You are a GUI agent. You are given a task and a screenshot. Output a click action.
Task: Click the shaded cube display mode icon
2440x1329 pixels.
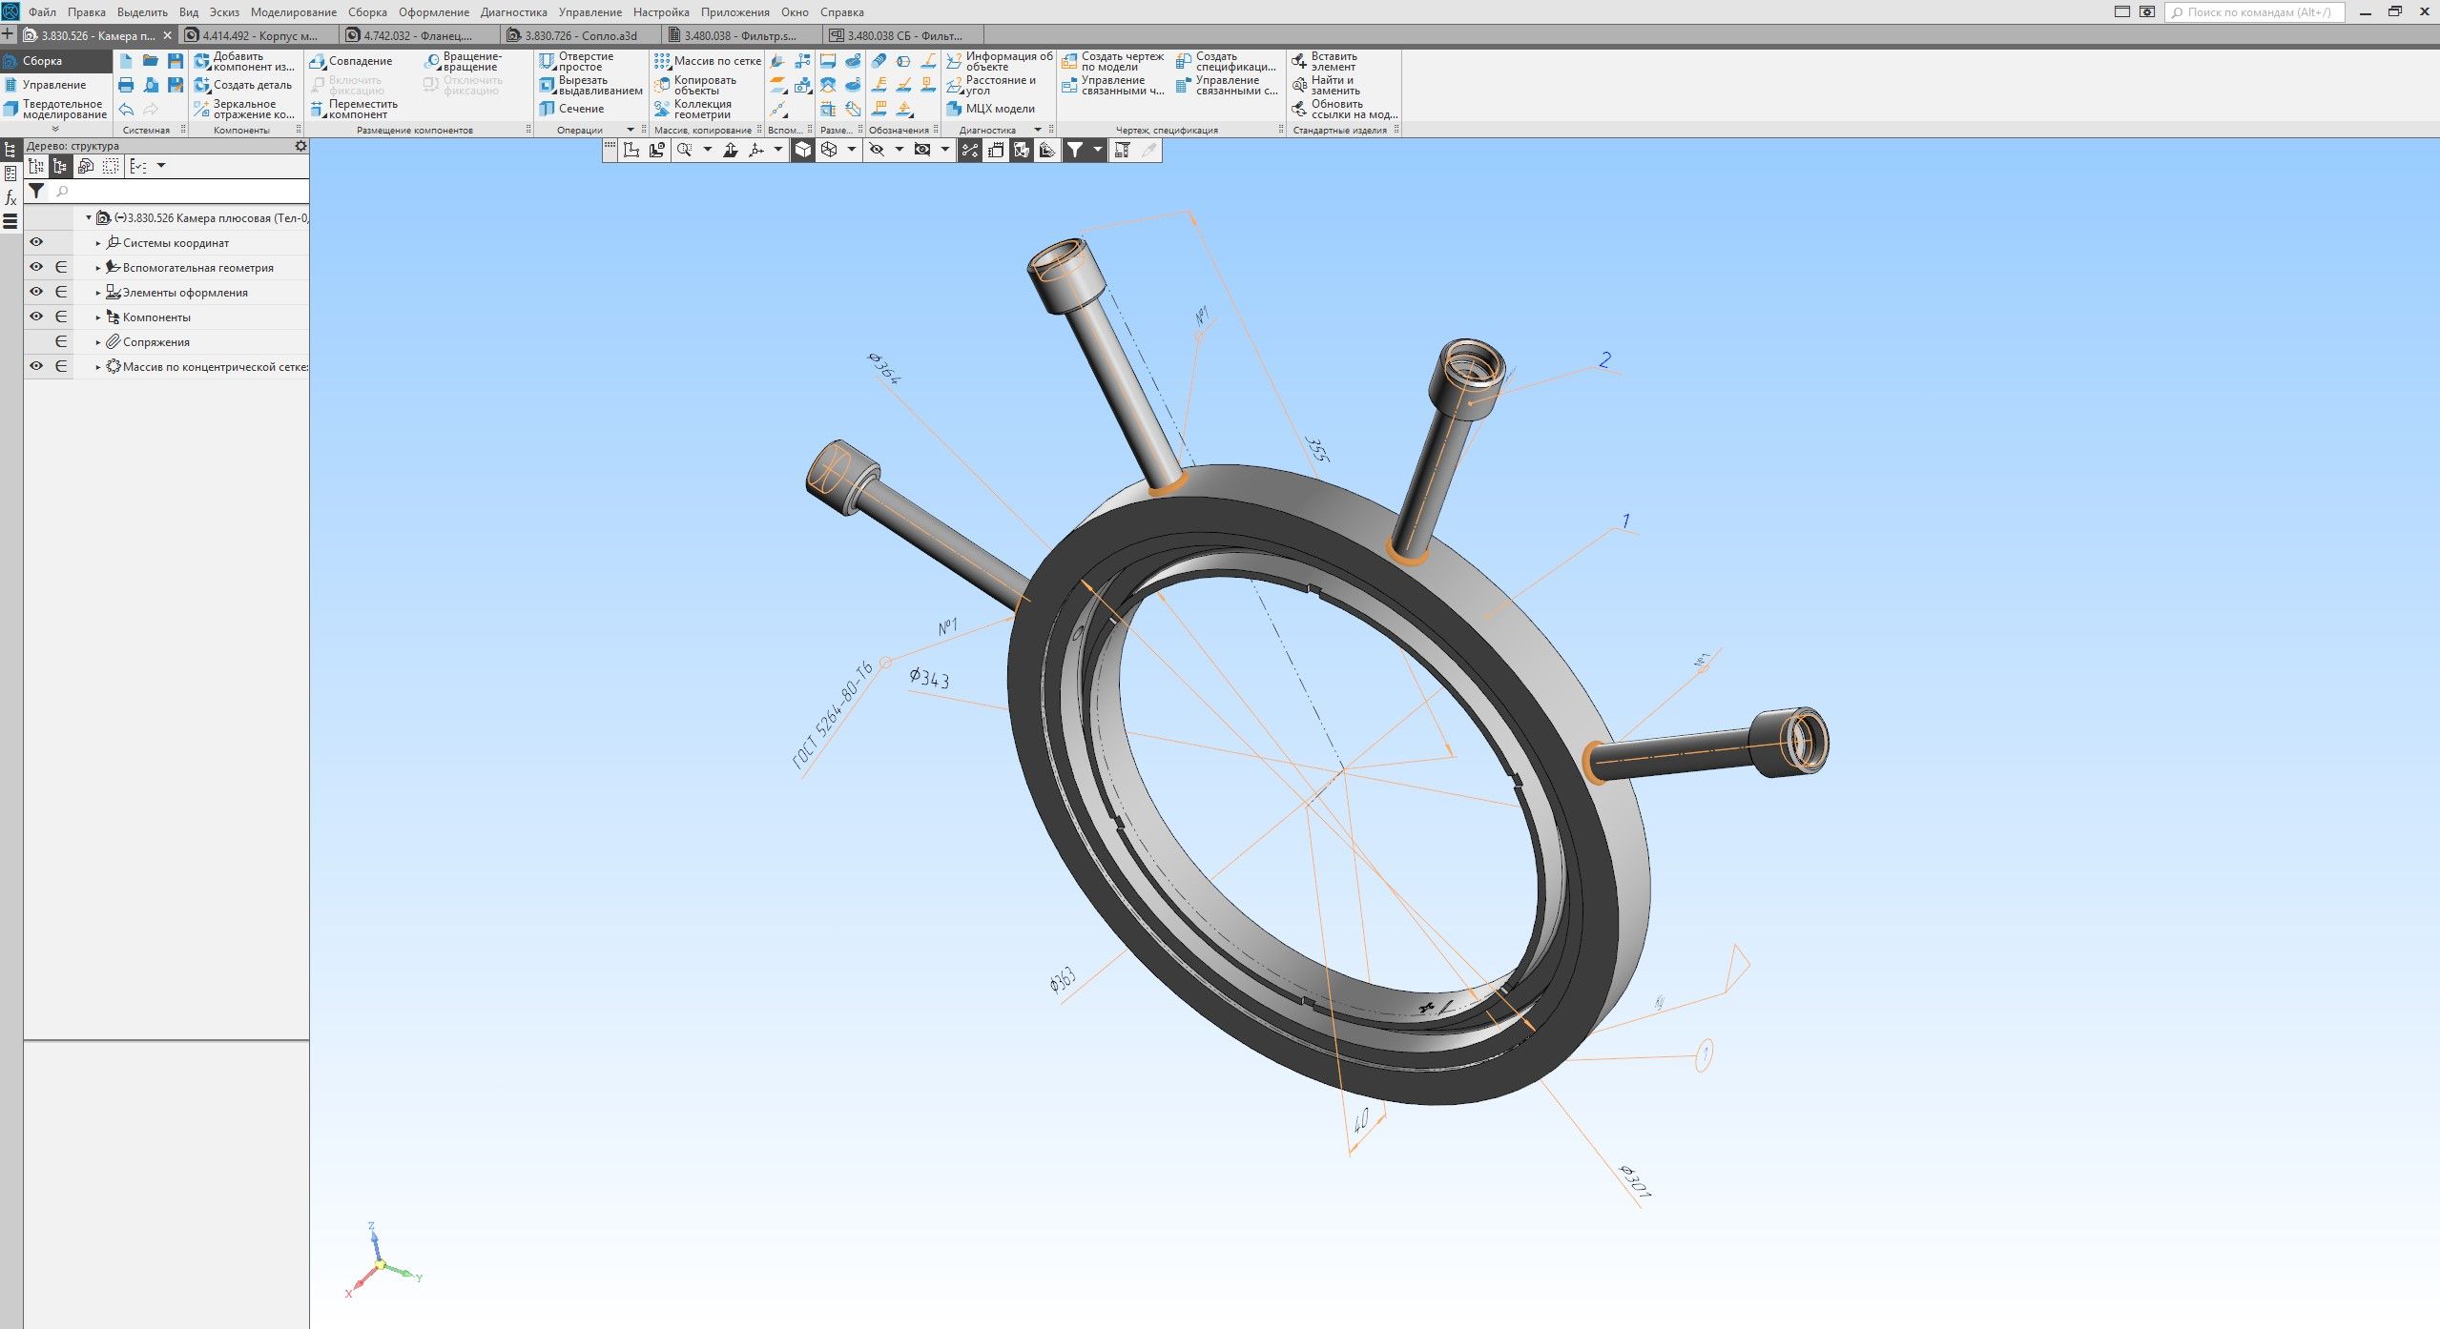(803, 150)
